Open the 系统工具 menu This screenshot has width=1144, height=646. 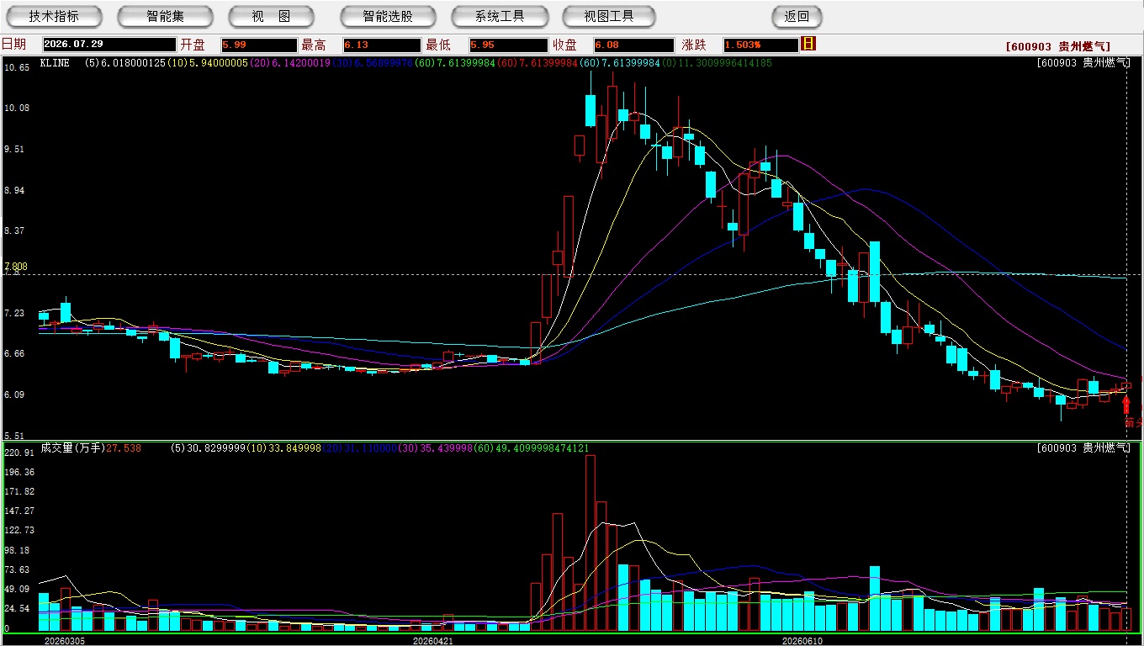click(500, 16)
